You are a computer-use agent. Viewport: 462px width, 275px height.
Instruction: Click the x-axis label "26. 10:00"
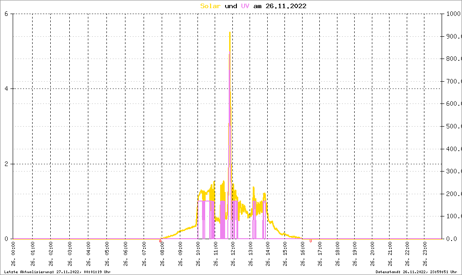coord(198,254)
